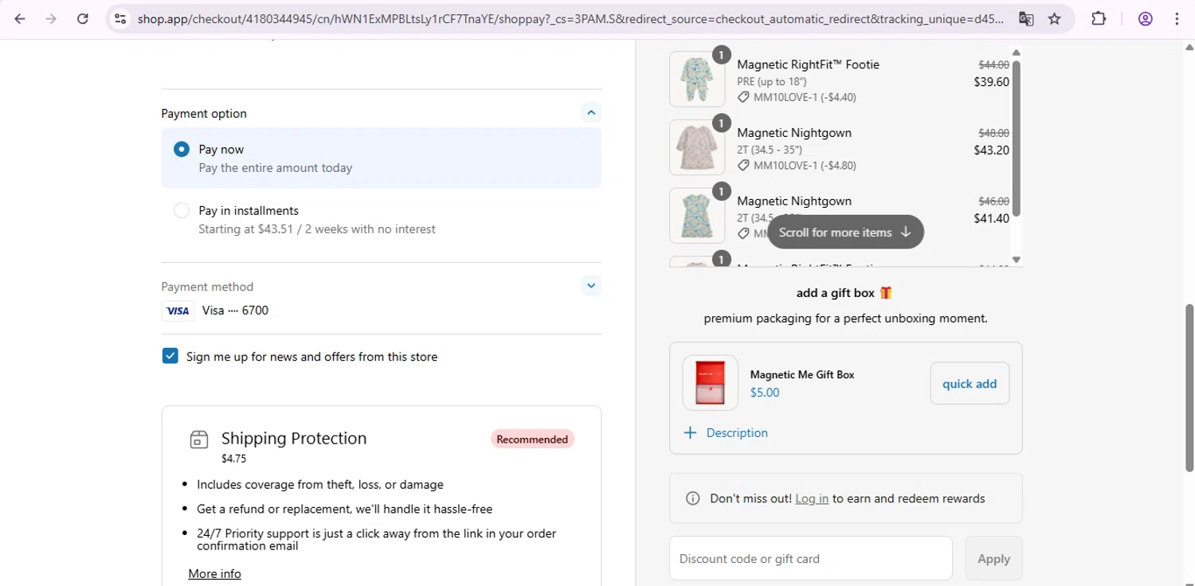Open the translate page icon

(1026, 19)
